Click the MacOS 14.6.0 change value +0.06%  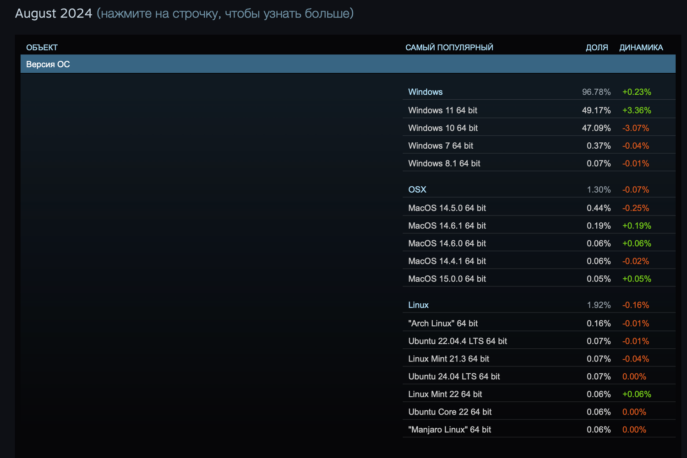[637, 243]
